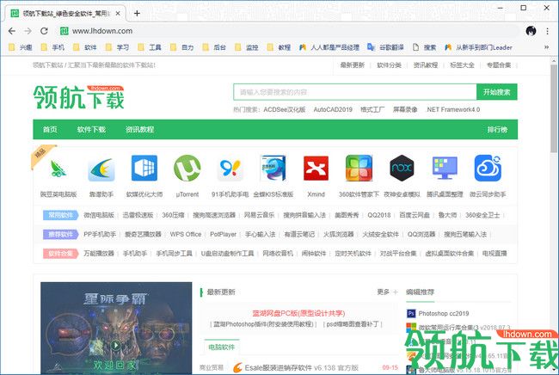Click hot search AutoCAD2019
This screenshot has height=375, width=559.
click(x=333, y=109)
